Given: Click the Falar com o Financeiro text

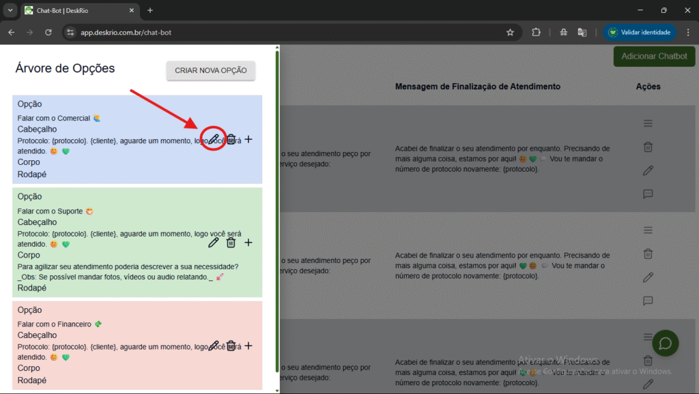Looking at the screenshot, I should pyautogui.click(x=55, y=324).
